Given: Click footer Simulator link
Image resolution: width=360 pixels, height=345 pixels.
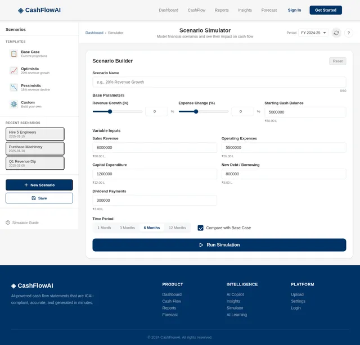Looking at the screenshot, I should tap(235, 308).
